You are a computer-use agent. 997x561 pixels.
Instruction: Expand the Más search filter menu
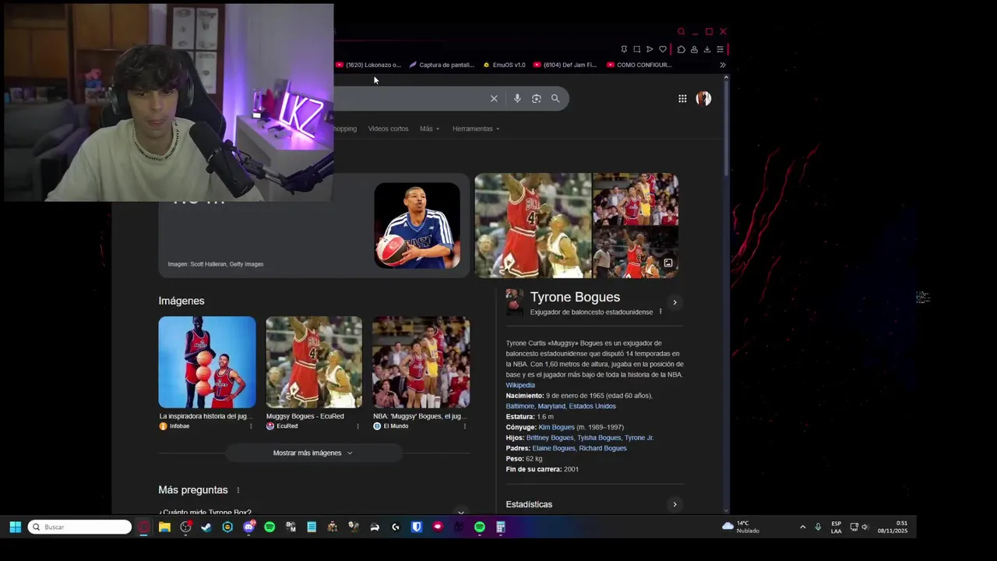pos(429,129)
